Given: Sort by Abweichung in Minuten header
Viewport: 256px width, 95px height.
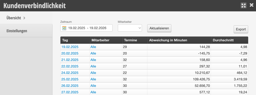Looking at the screenshot, I should coord(179,40).
